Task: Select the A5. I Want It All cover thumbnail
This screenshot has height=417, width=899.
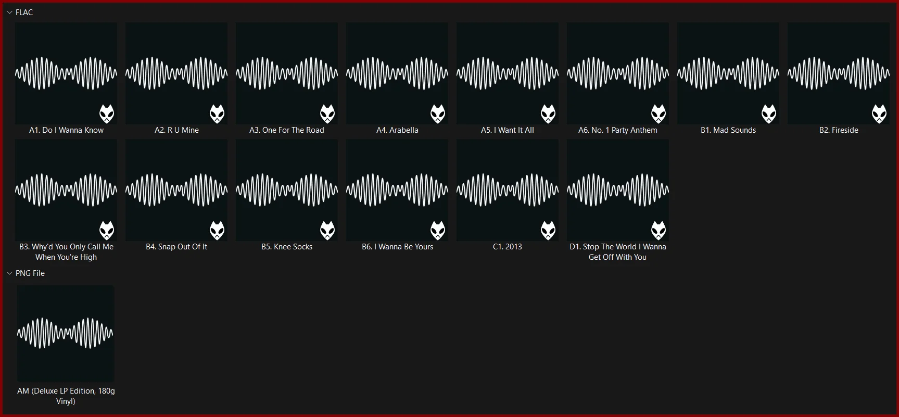Action: (508, 73)
